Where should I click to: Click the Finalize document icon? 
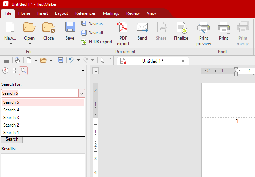(181, 27)
